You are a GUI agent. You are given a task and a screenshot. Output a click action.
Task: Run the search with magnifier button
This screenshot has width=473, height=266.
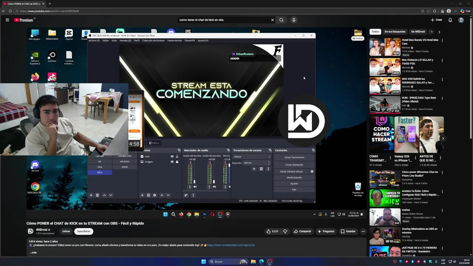[281, 20]
